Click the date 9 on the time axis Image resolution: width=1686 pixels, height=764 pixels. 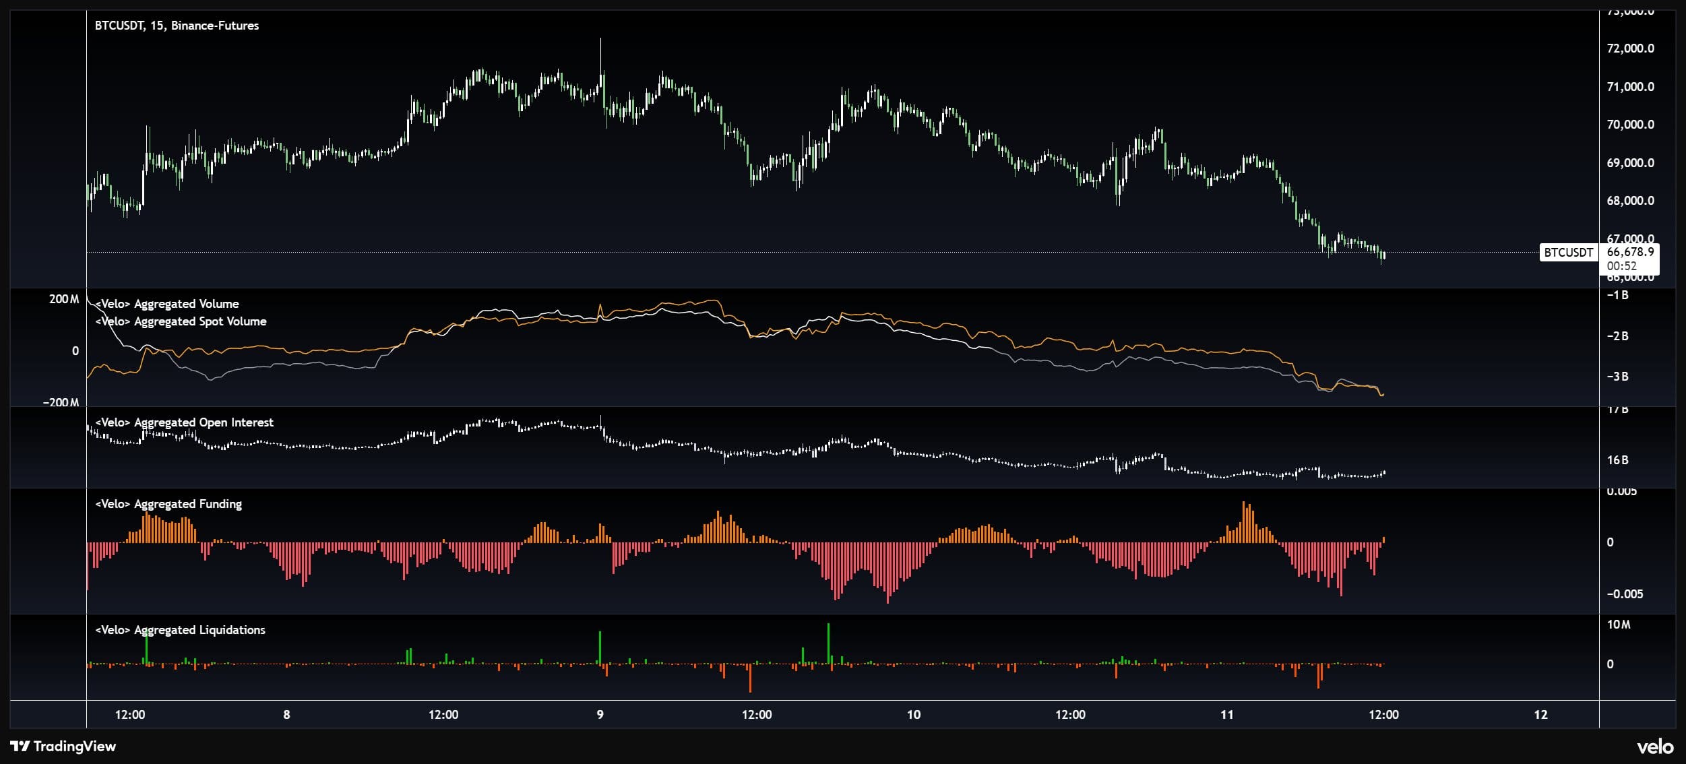[600, 715]
